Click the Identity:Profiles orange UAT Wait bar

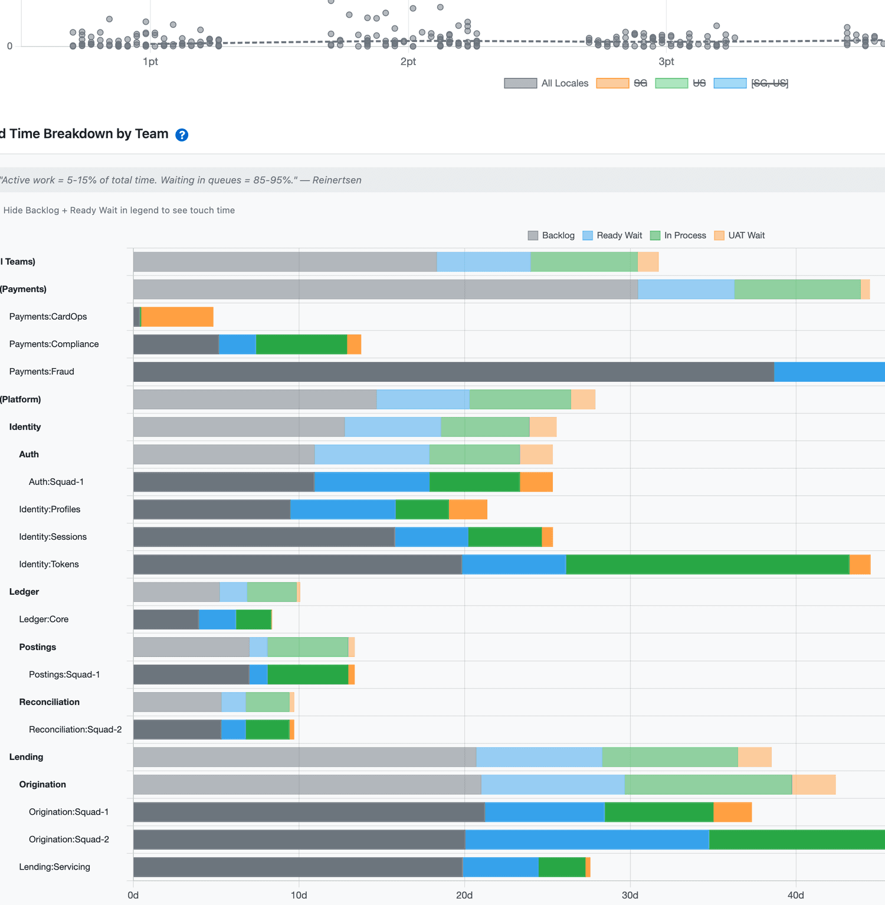click(468, 510)
